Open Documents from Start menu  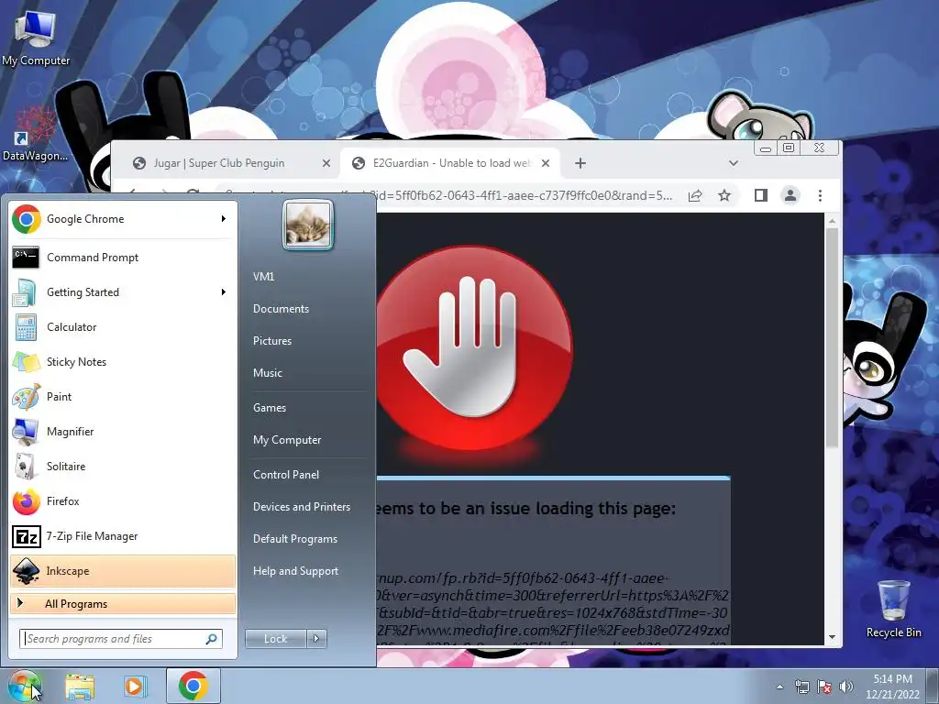(x=281, y=309)
